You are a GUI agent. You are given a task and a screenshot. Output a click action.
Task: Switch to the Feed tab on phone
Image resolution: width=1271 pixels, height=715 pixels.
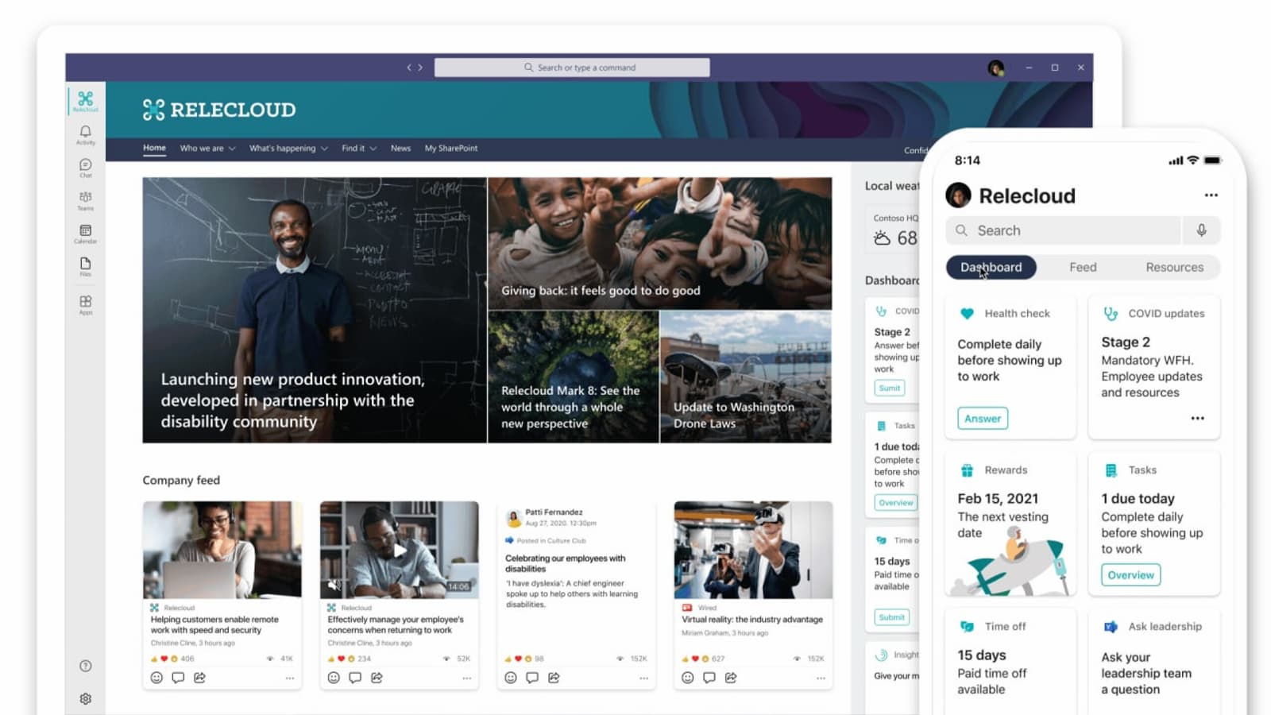pos(1082,268)
